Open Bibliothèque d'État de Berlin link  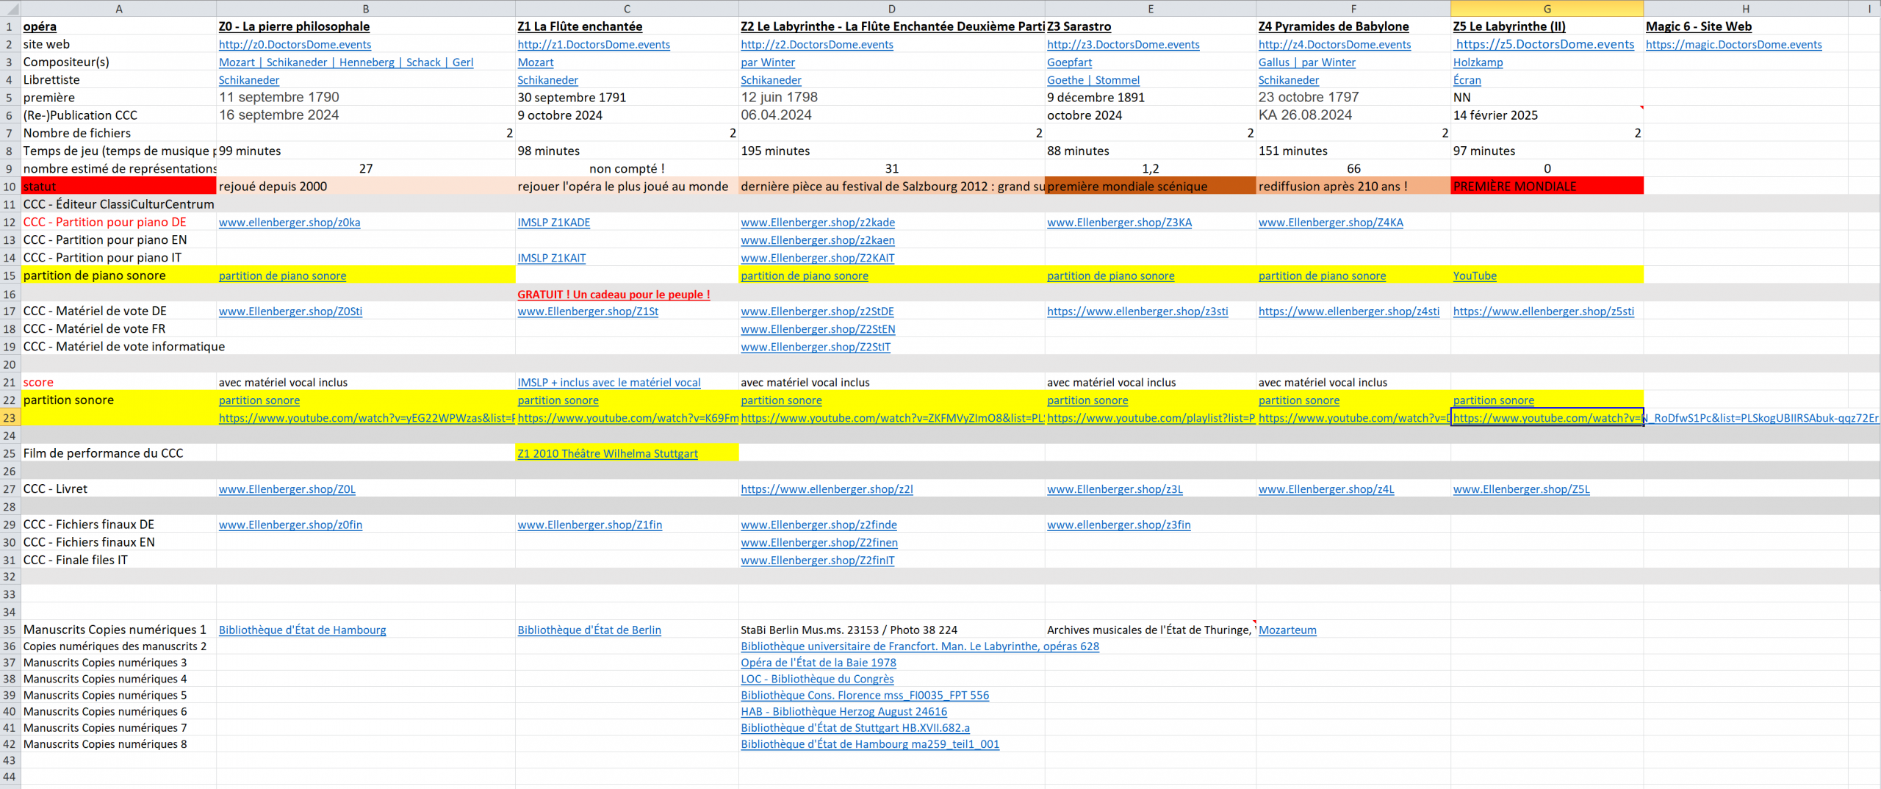(589, 630)
